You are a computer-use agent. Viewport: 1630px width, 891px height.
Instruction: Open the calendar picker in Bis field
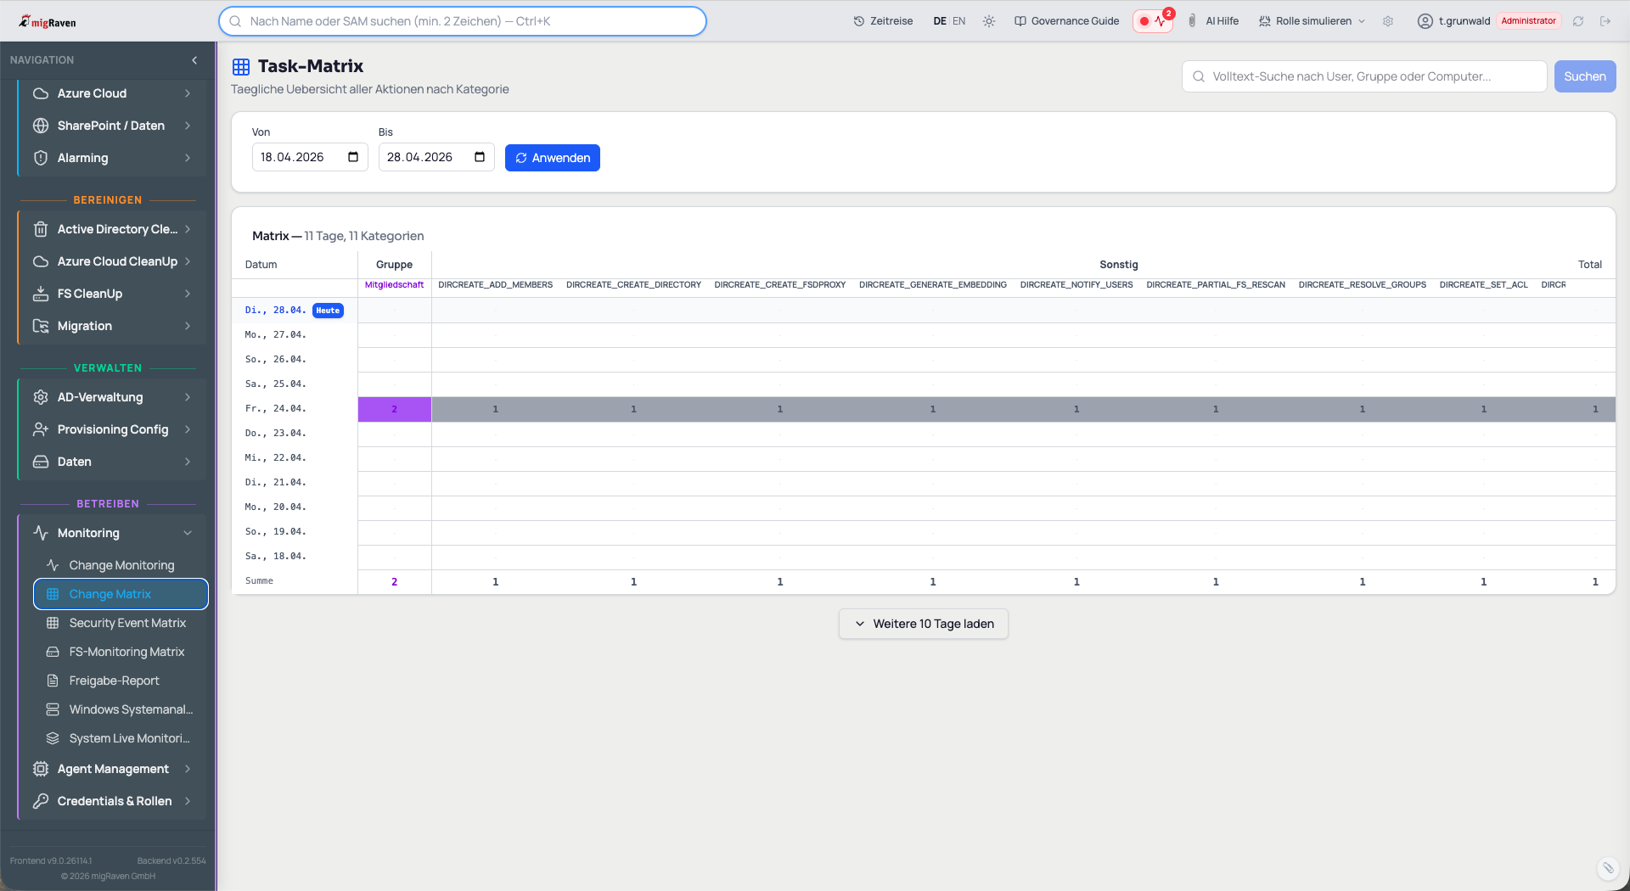coord(480,157)
